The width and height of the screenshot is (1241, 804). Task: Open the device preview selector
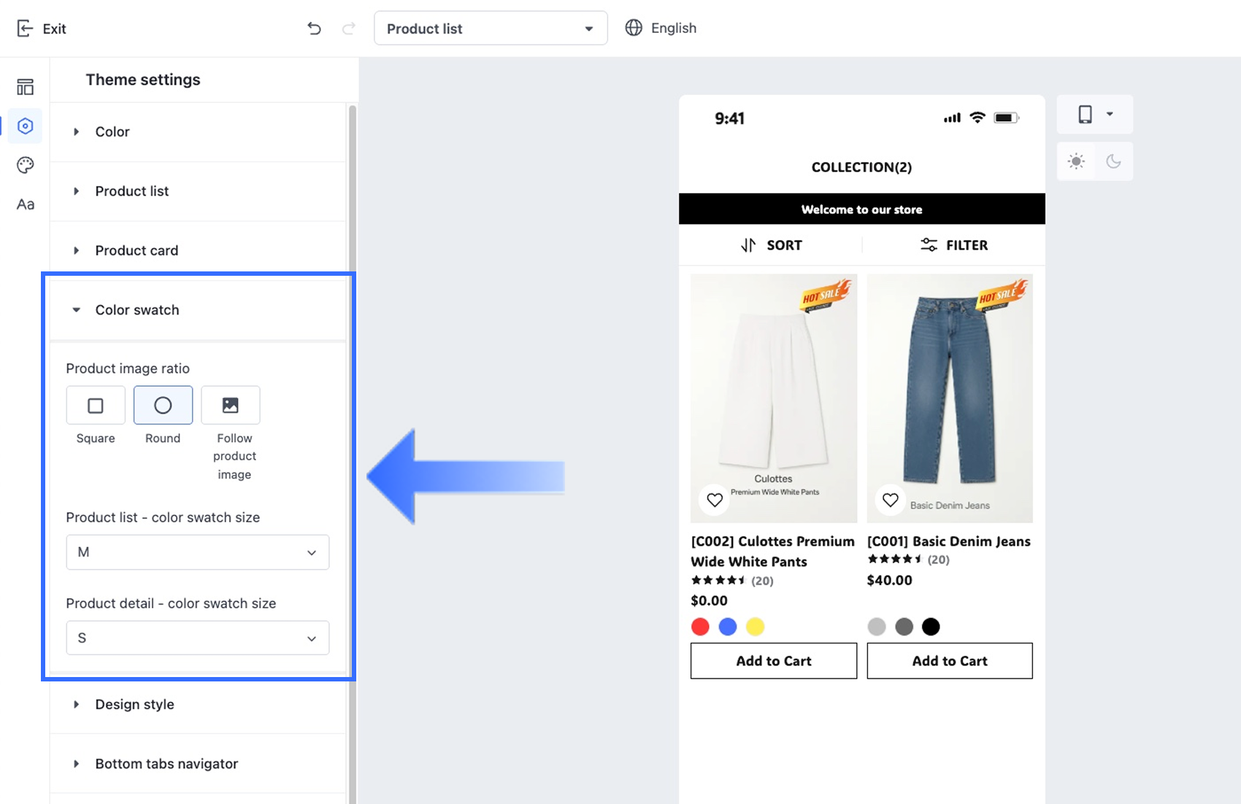pos(1094,115)
